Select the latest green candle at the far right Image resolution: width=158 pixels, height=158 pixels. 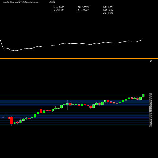pos(143,95)
